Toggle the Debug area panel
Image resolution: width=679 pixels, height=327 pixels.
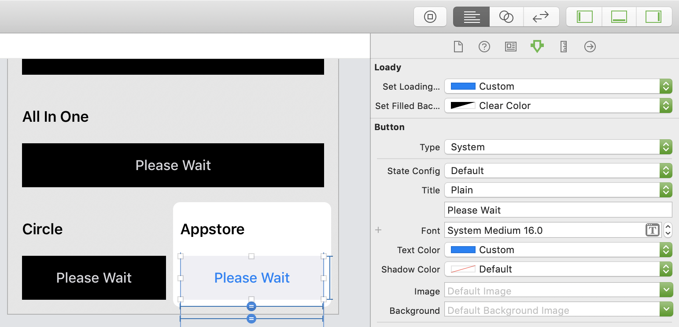point(619,17)
